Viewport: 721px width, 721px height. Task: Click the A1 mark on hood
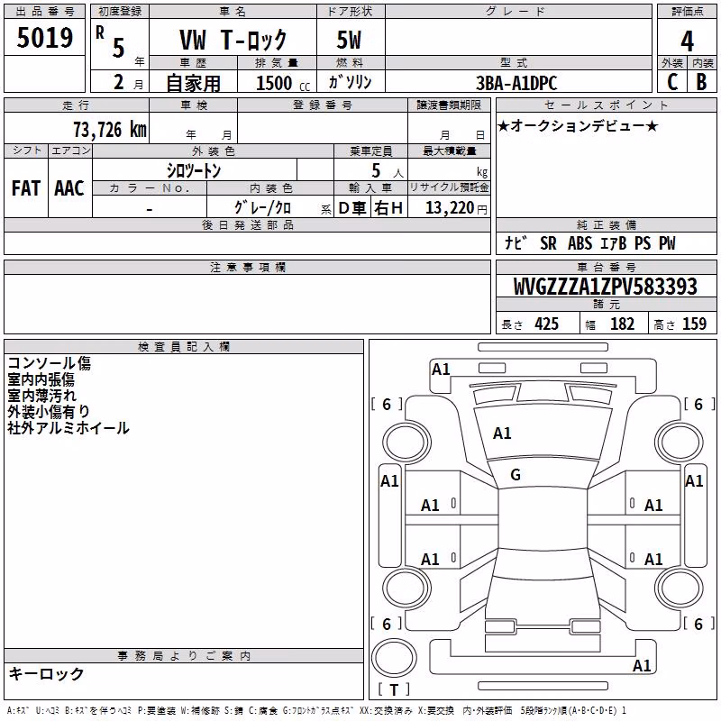pos(502,434)
